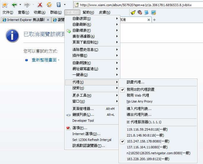Expand 插件欄(E) submenu
The image size is (203, 164).
(x=92, y=56)
